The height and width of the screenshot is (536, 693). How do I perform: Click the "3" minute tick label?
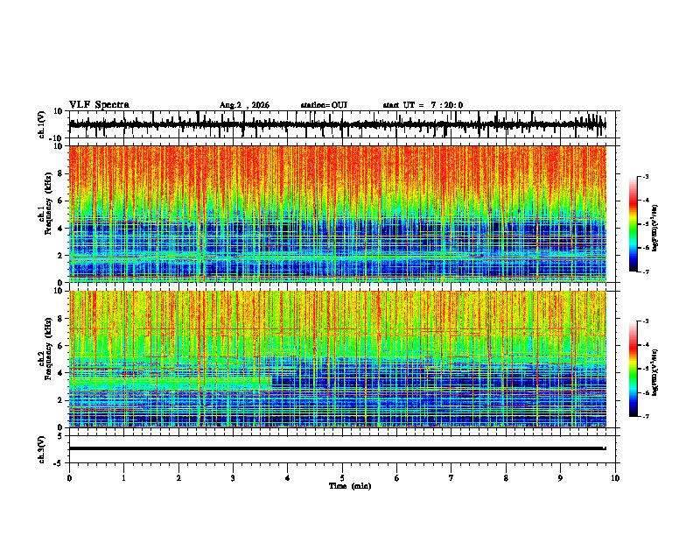tap(233, 478)
